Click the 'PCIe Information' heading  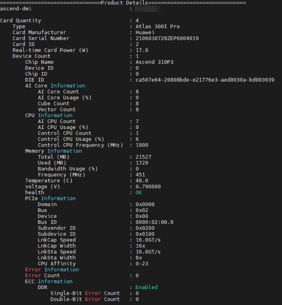pos(50,198)
